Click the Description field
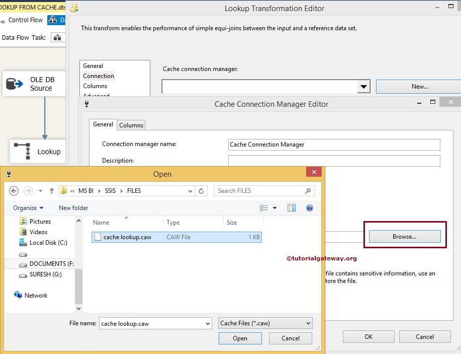Viewport: 461px width, 354px height. click(x=334, y=161)
